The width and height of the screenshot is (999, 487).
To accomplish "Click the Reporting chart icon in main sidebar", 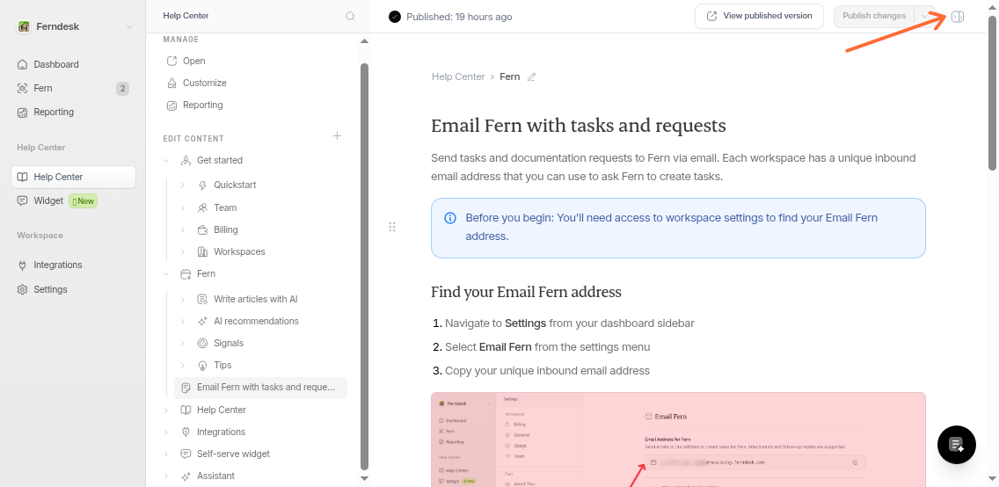I will [x=22, y=113].
